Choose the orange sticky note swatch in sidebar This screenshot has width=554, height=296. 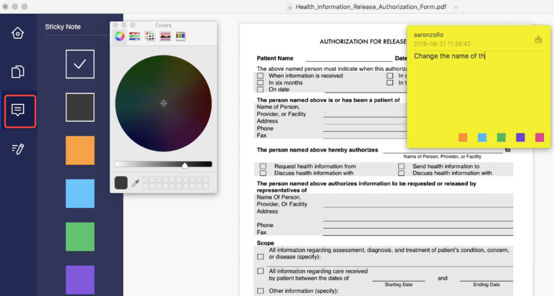click(80, 150)
